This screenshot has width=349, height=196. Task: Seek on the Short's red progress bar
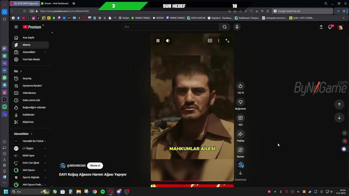192,180
